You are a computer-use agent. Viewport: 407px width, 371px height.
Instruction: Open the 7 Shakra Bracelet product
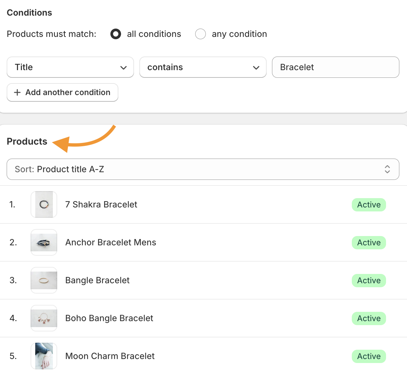(x=101, y=204)
